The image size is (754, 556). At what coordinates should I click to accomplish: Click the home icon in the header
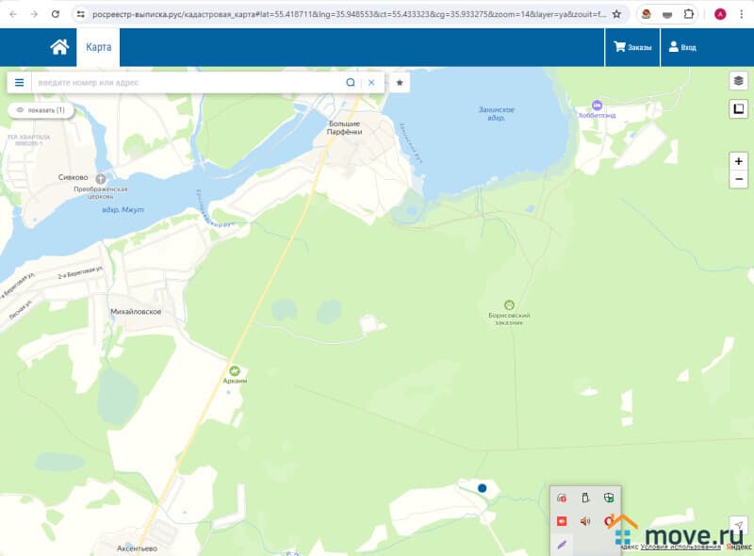point(59,47)
